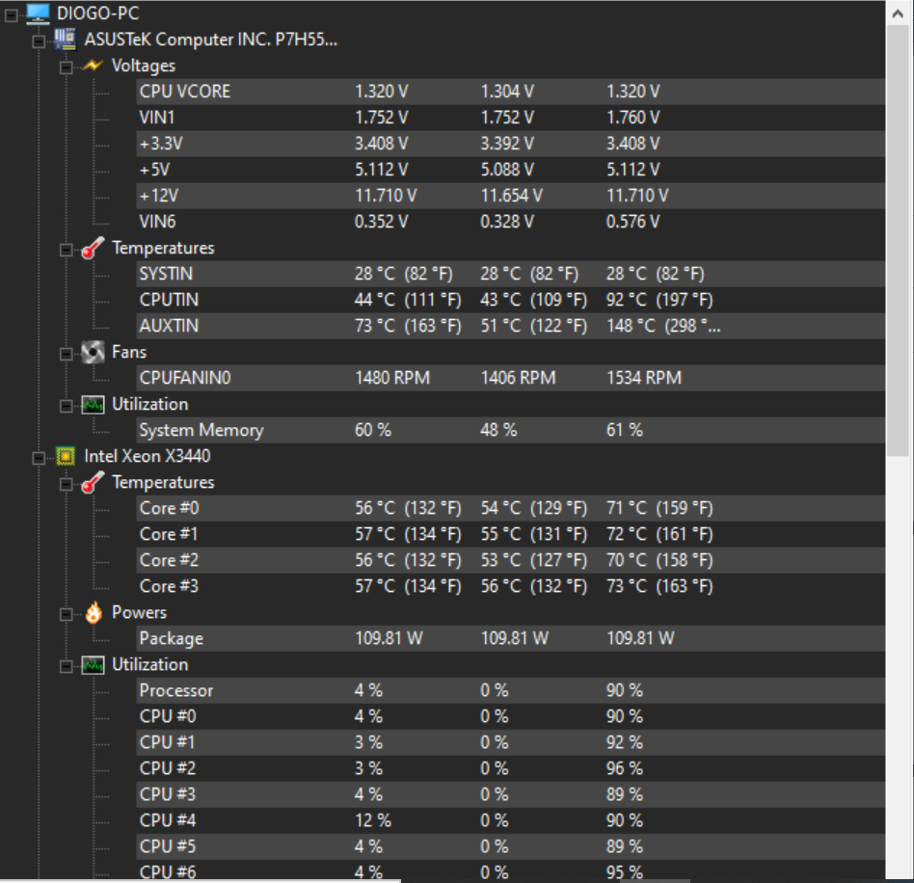Collapse the Intel Xeon X3440 node

[39, 458]
